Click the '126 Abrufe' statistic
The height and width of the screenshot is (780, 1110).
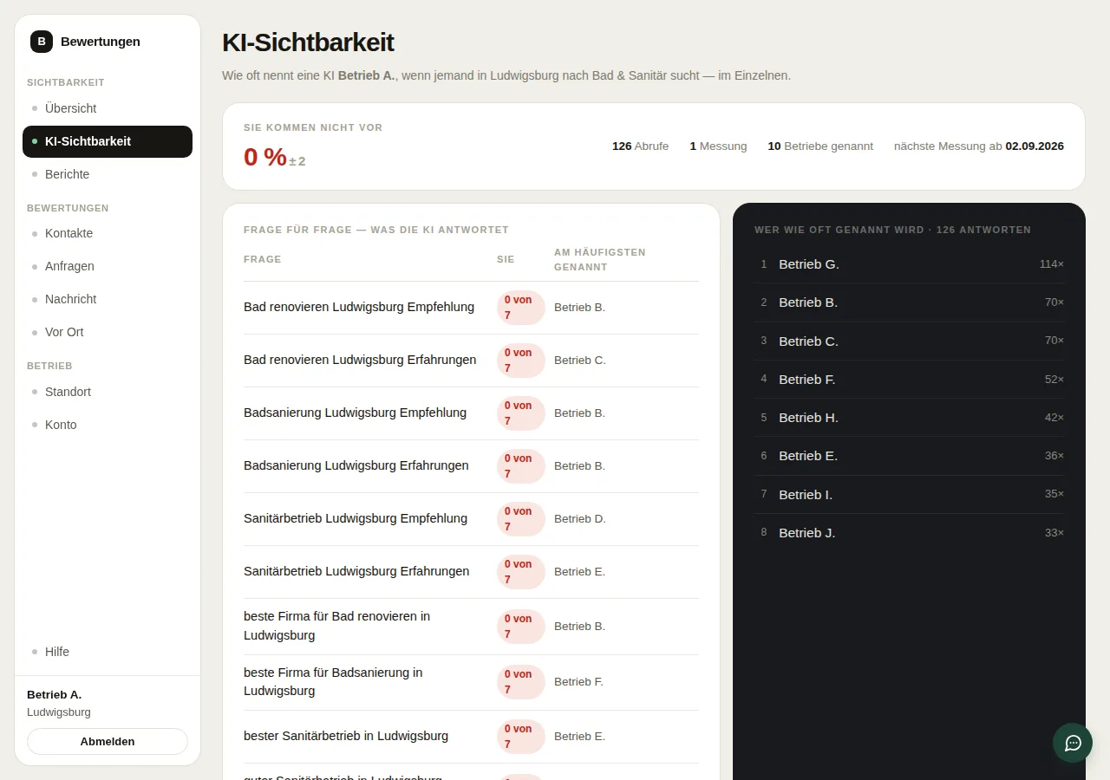[640, 146]
